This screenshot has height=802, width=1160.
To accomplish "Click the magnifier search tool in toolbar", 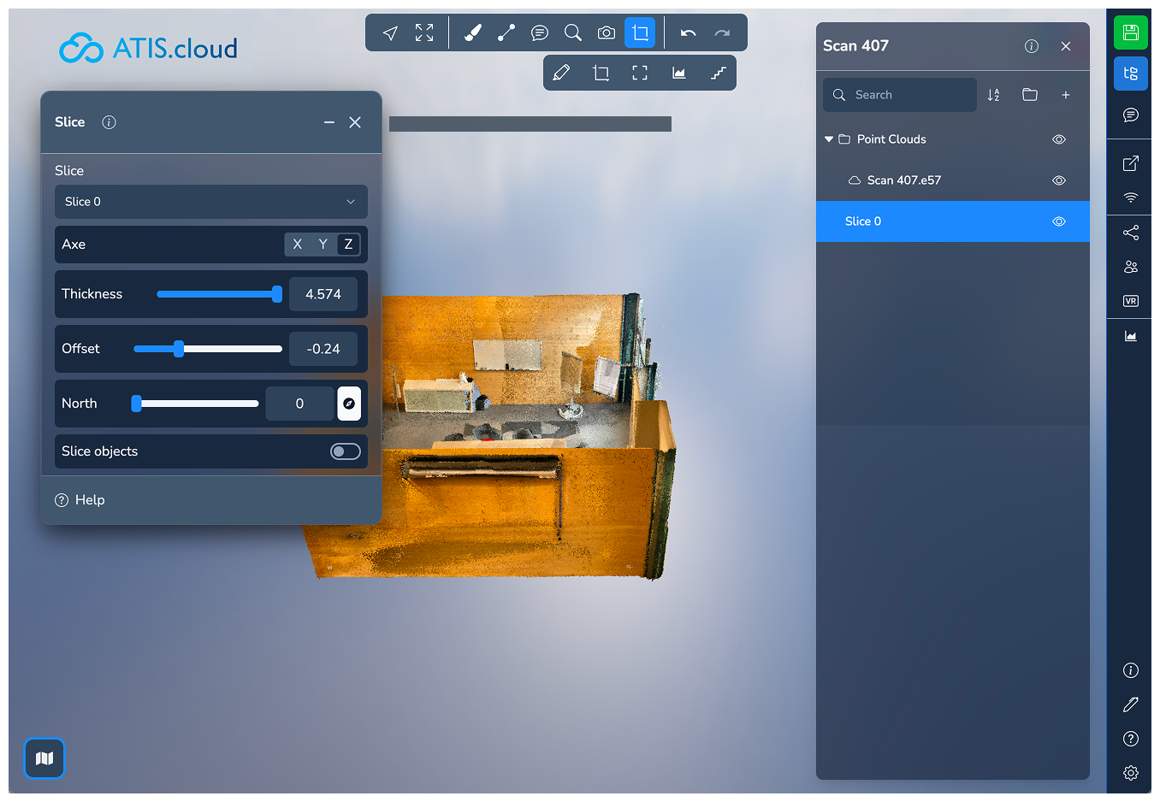I will pos(573,33).
